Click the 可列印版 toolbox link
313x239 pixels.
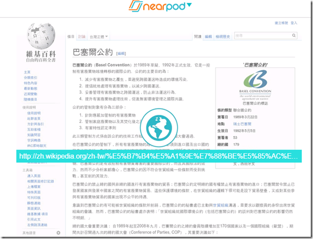34,198
